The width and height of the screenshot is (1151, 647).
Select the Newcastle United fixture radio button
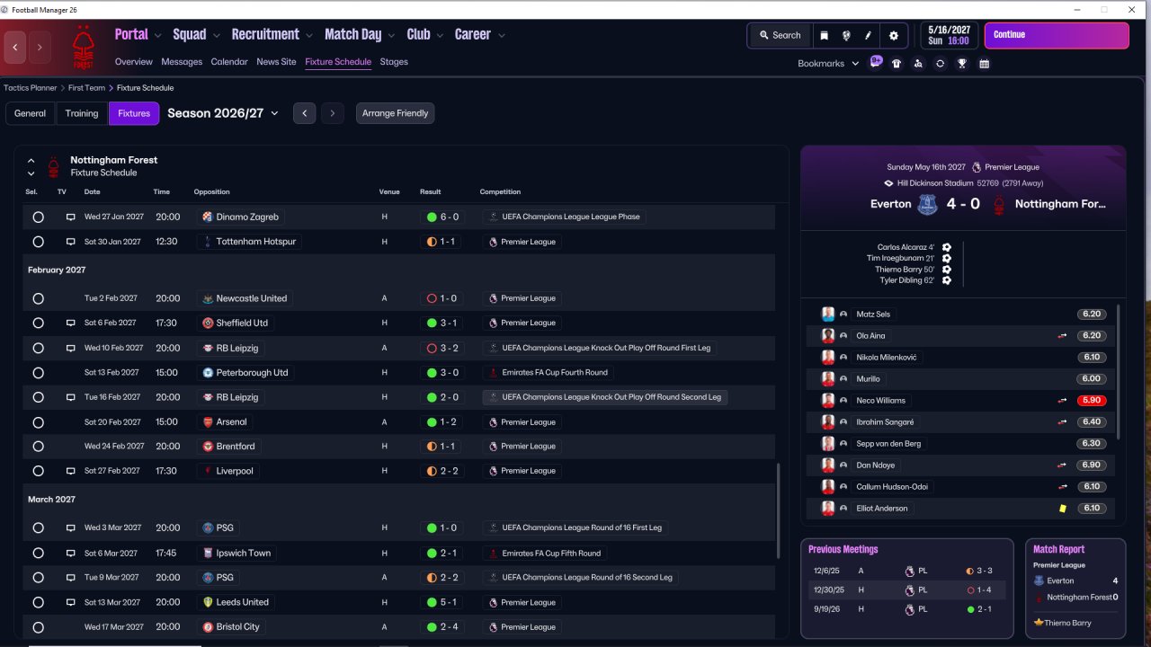point(38,298)
